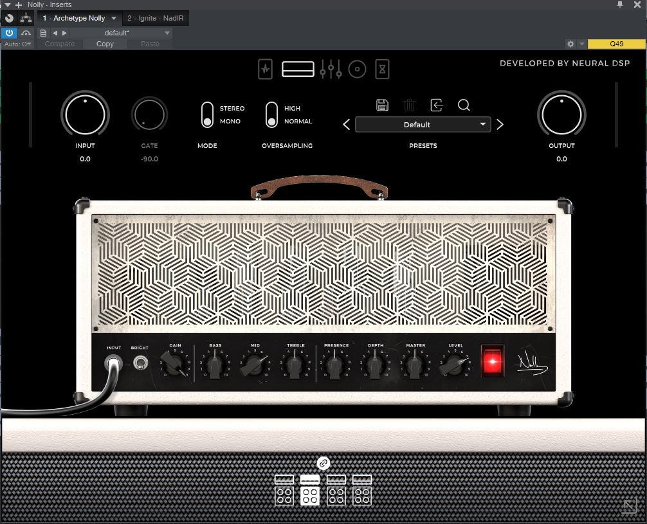Go to previous preset arrow
The height and width of the screenshot is (524, 647).
347,125
